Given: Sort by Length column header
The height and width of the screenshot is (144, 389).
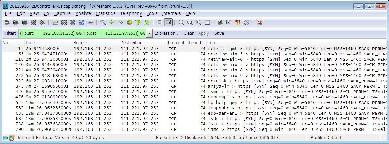Looking at the screenshot, I should (197, 43).
